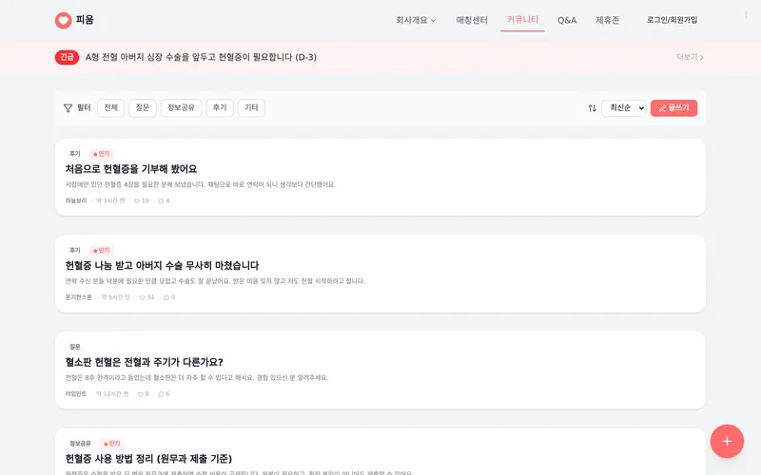Open comments on 처음으로 헌혈증을 기부해 봤어요 (4)
The image size is (761, 475).
coord(164,200)
